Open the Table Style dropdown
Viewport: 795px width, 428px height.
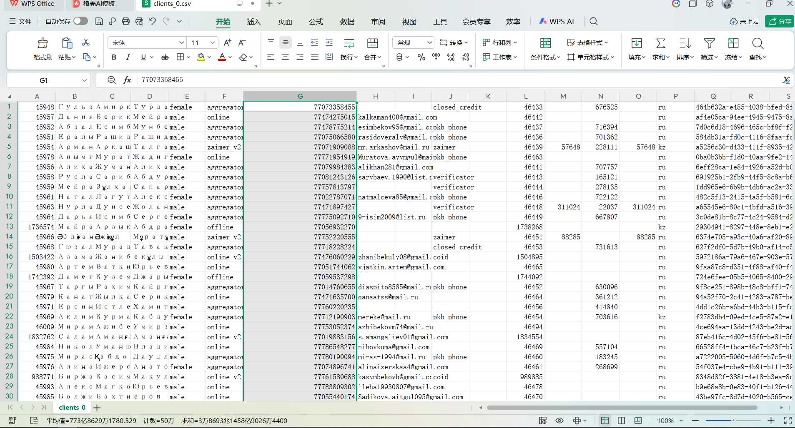pyautogui.click(x=587, y=42)
